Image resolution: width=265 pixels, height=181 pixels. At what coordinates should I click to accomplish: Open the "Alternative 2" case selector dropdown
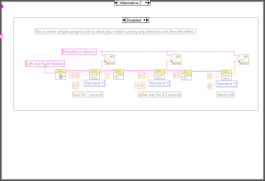[146, 3]
